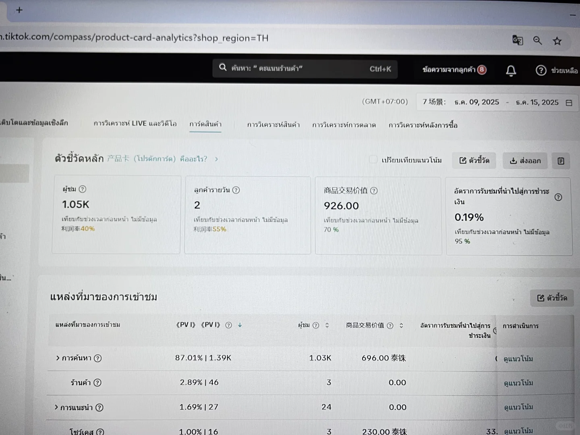Expand chevron after คืออะไร? link
Viewport: 580px width, 435px height.
pos(216,159)
